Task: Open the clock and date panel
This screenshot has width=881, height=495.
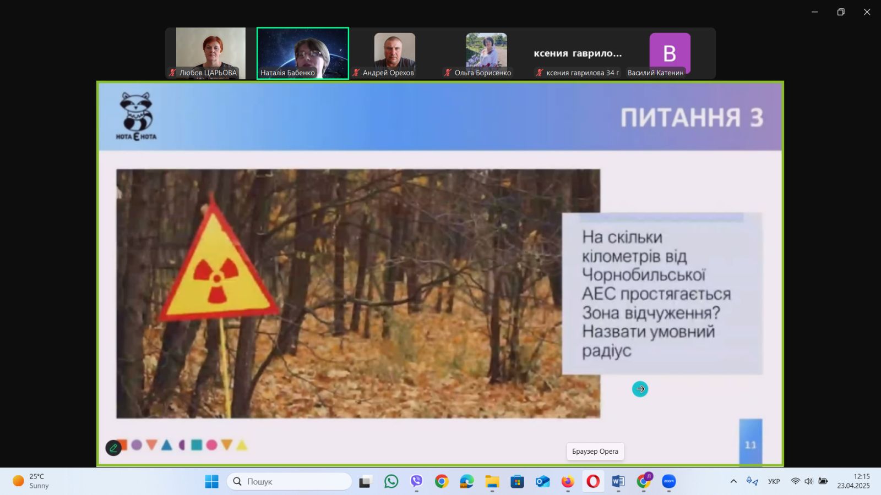Action: click(853, 481)
